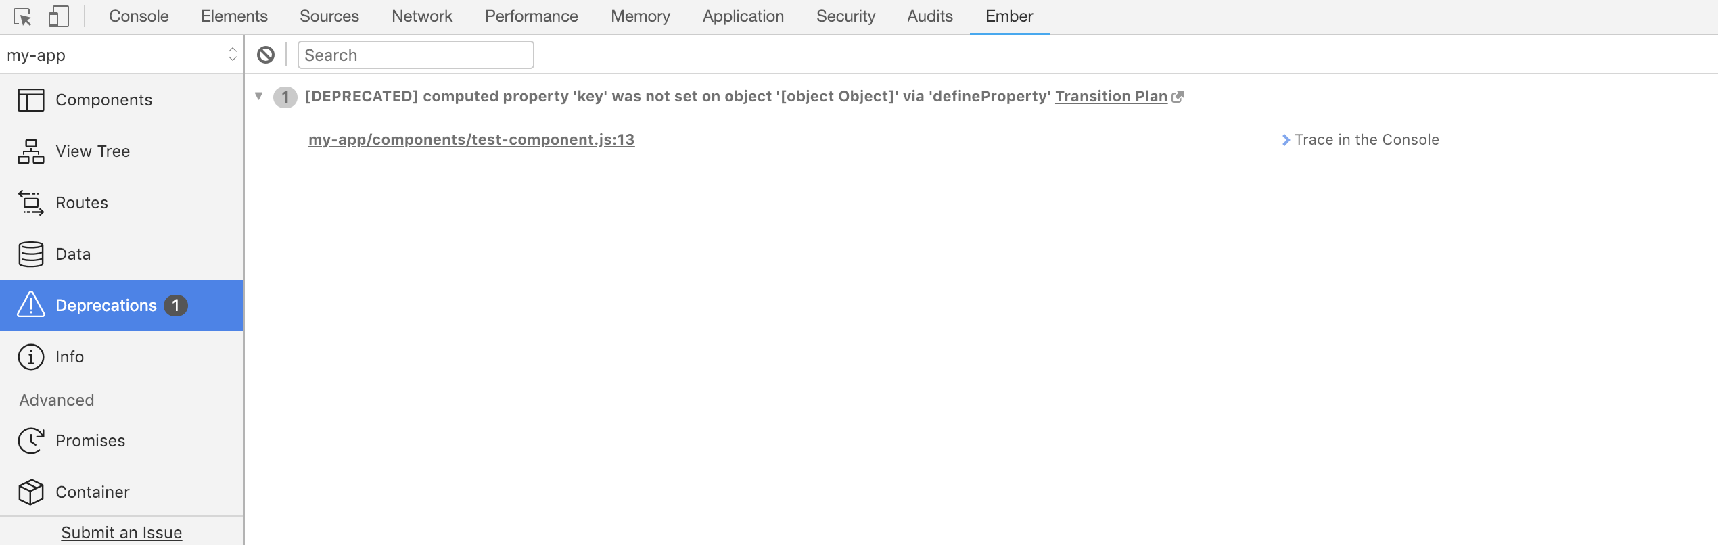Toggle the device toolbar icon
This screenshot has height=545, width=1718.
59,16
